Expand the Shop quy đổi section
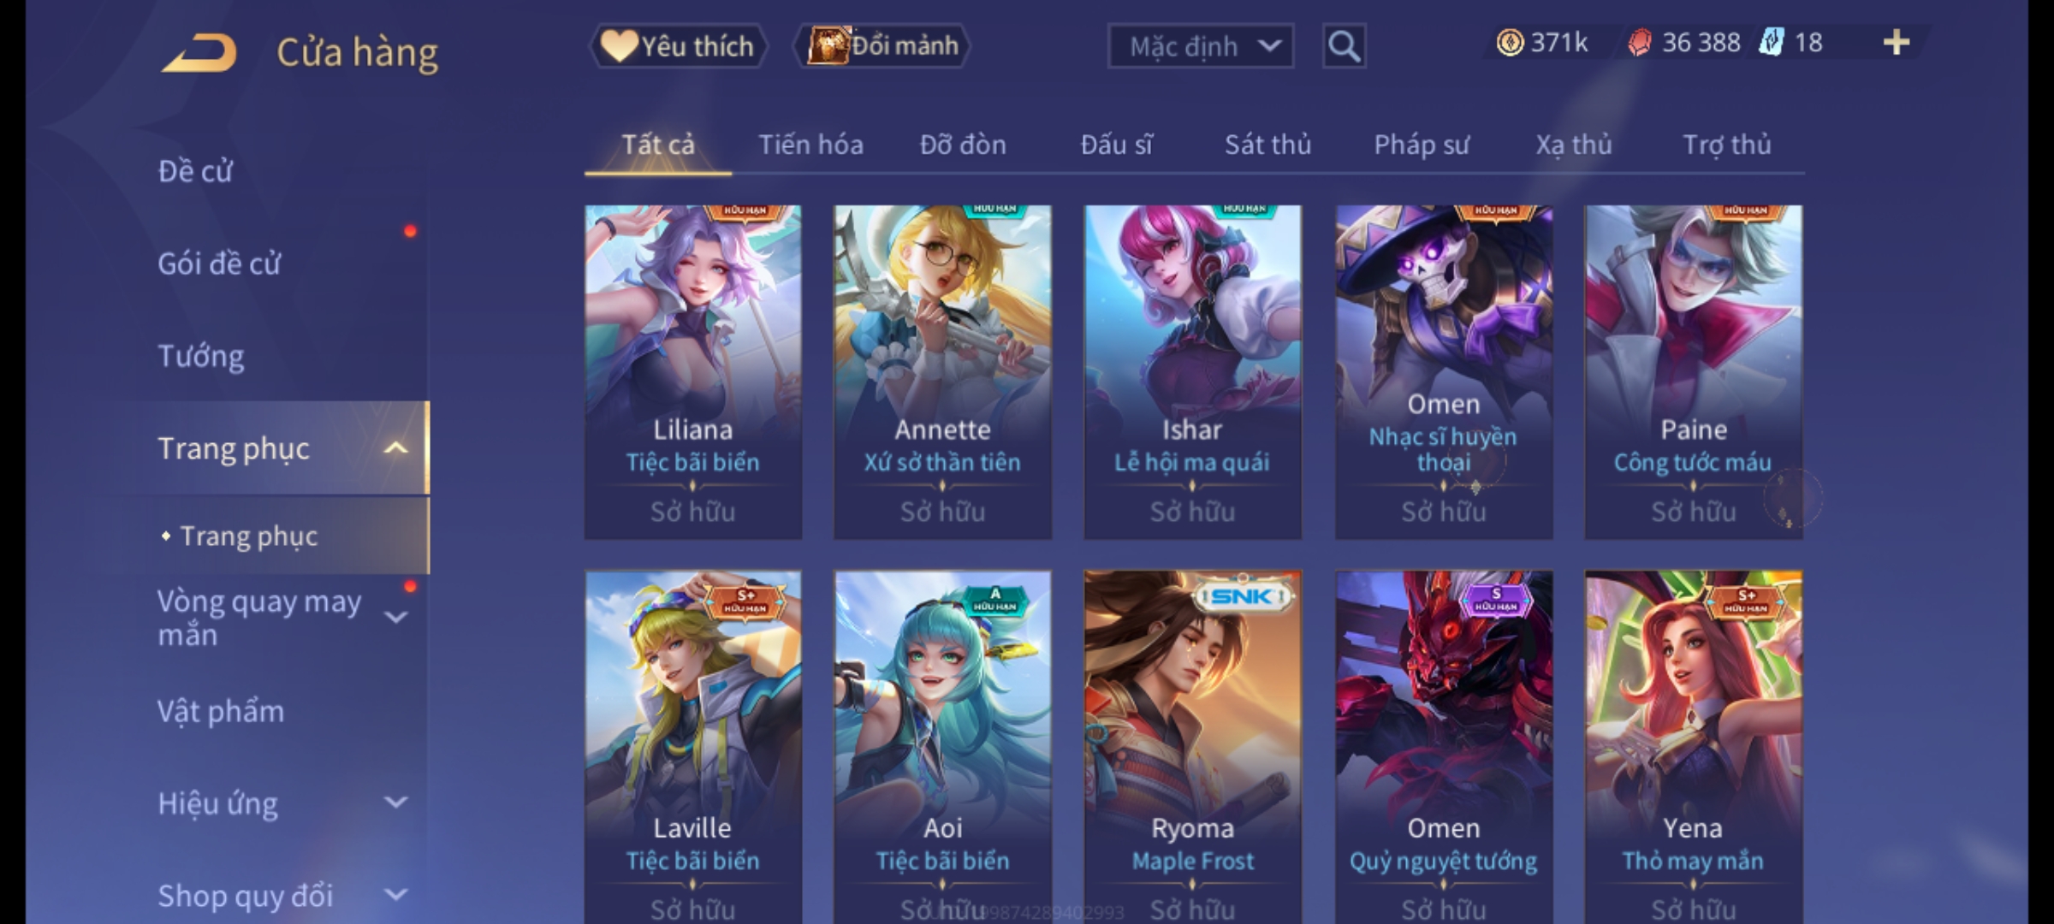Screen dimensions: 2054x924 tap(395, 895)
